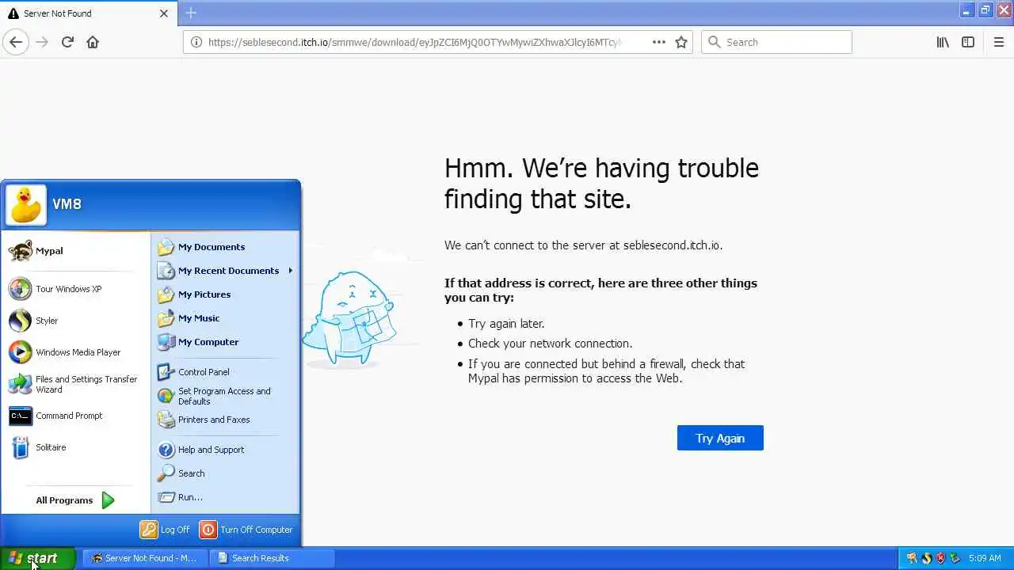Click Turn Off Computer button
Image resolution: width=1014 pixels, height=570 pixels.
pos(246,530)
